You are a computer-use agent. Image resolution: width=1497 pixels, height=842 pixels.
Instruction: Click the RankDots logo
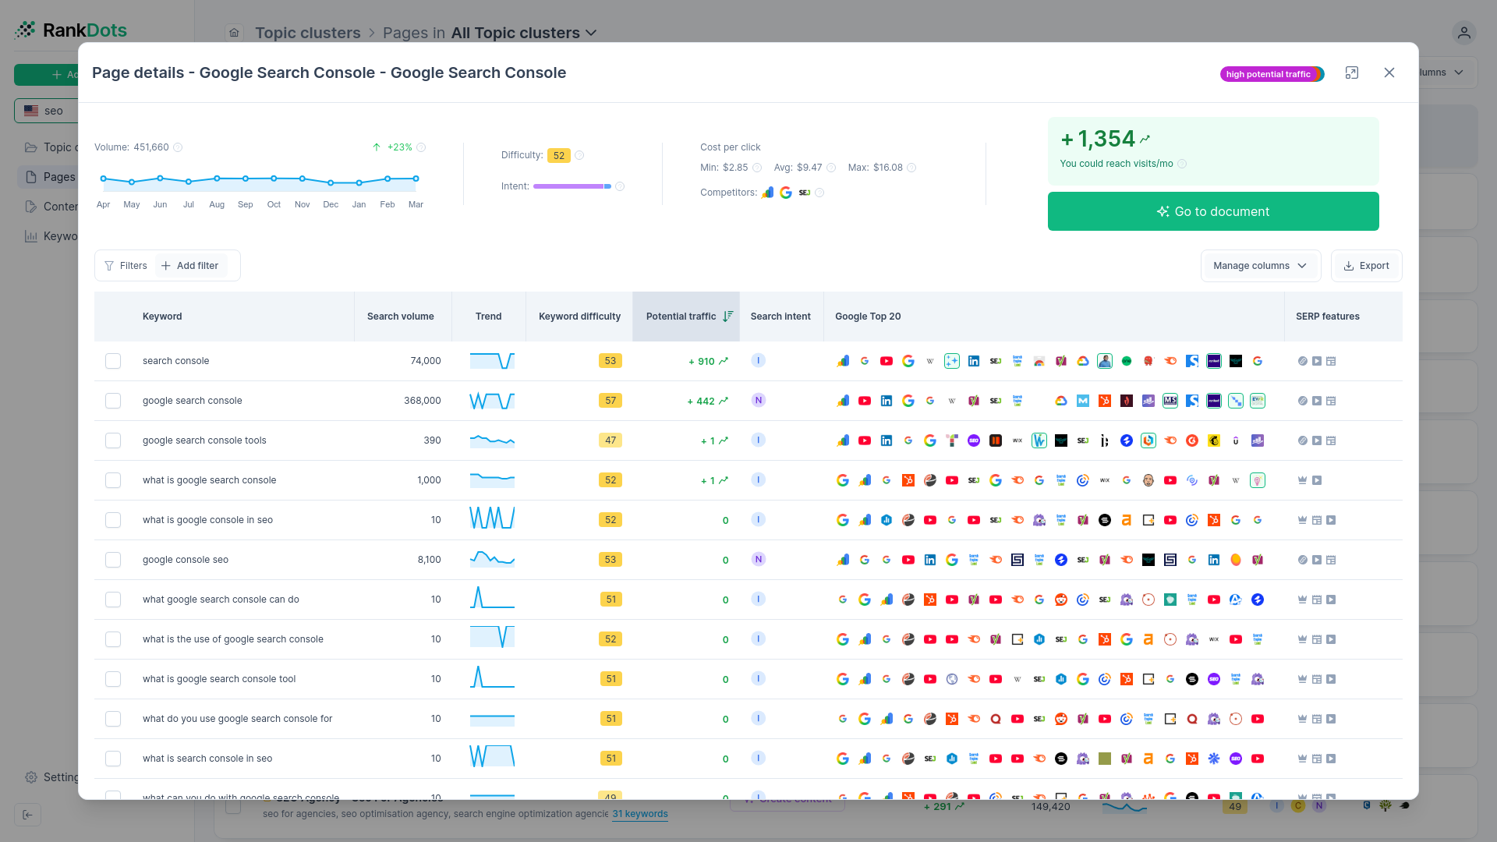[x=70, y=30]
